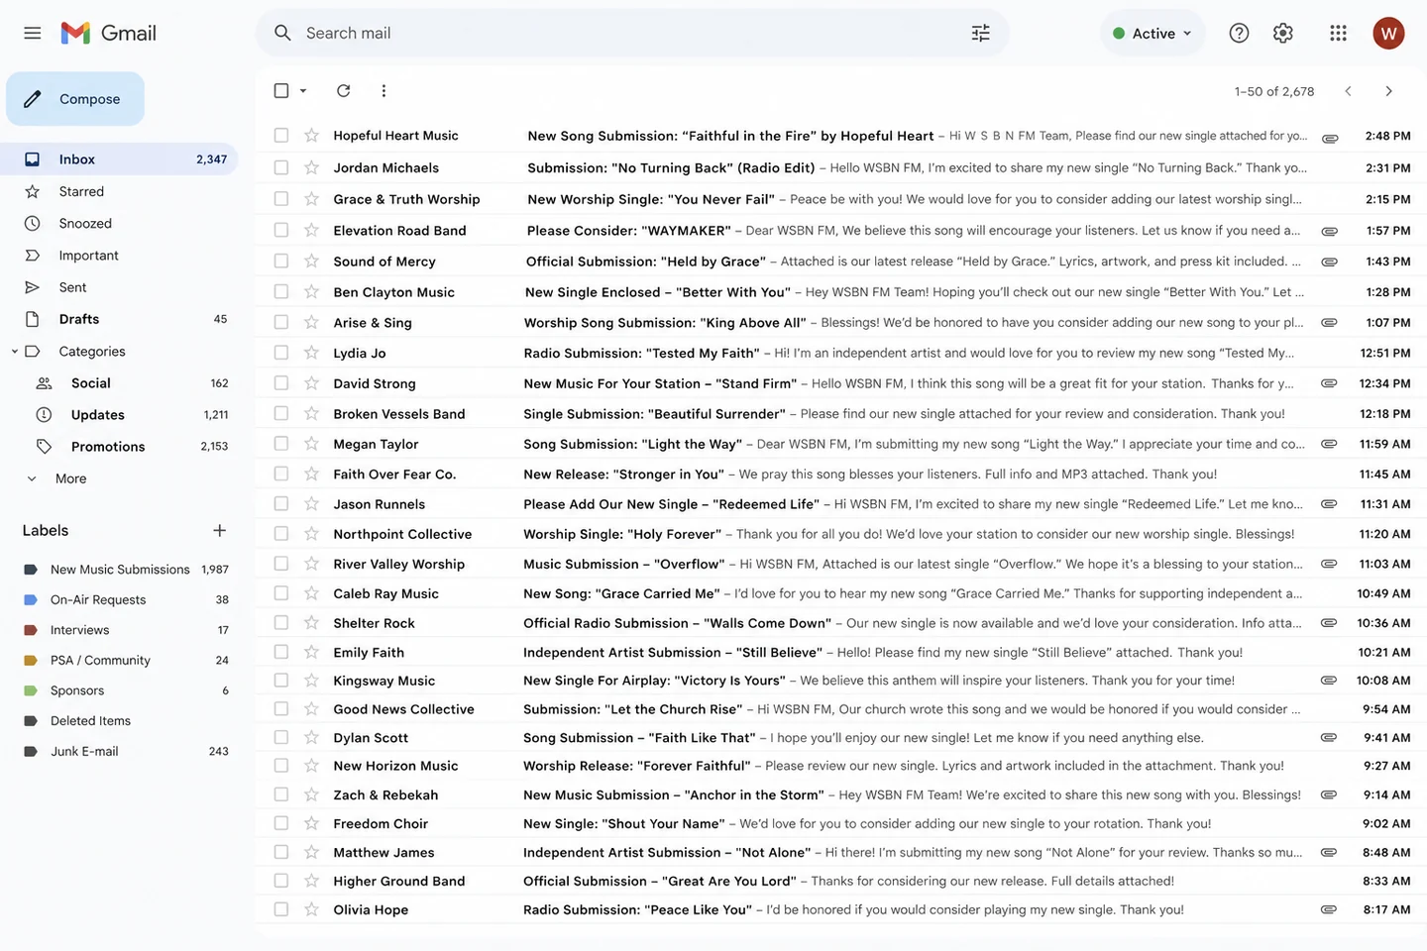The height and width of the screenshot is (951, 1427).
Task: Check the Ben Clayton Music email checkbox
Action: pos(281,292)
